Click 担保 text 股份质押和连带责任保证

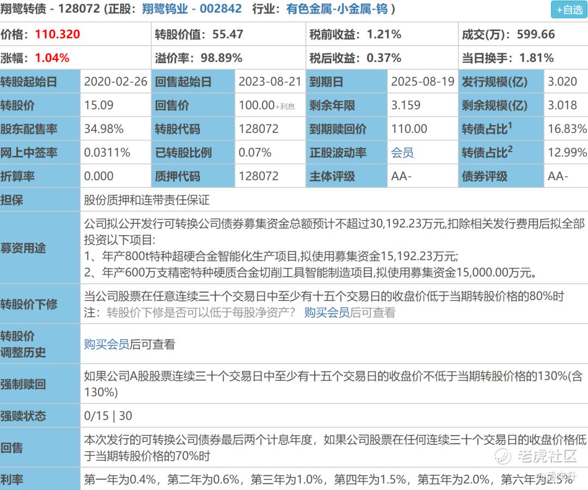tap(146, 200)
